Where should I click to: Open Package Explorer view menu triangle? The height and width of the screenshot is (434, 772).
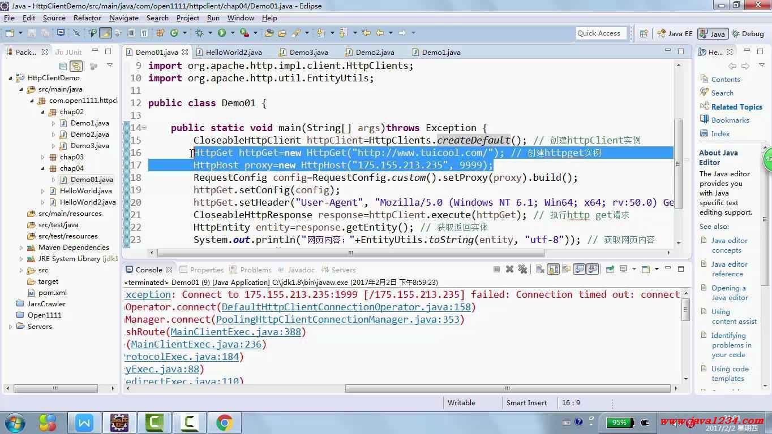pyautogui.click(x=110, y=66)
